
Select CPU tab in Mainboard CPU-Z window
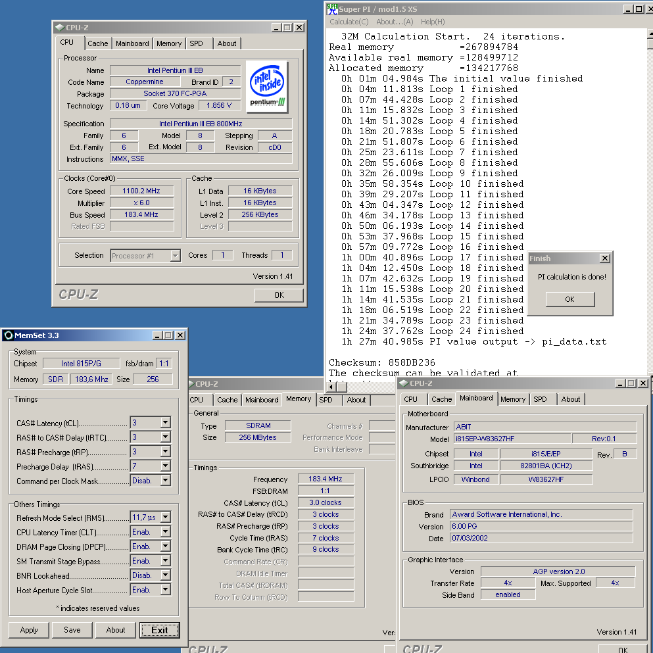[410, 399]
